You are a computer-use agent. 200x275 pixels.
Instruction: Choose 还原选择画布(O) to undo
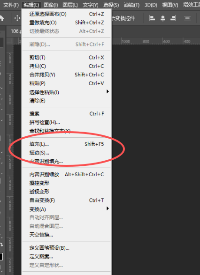67,14
